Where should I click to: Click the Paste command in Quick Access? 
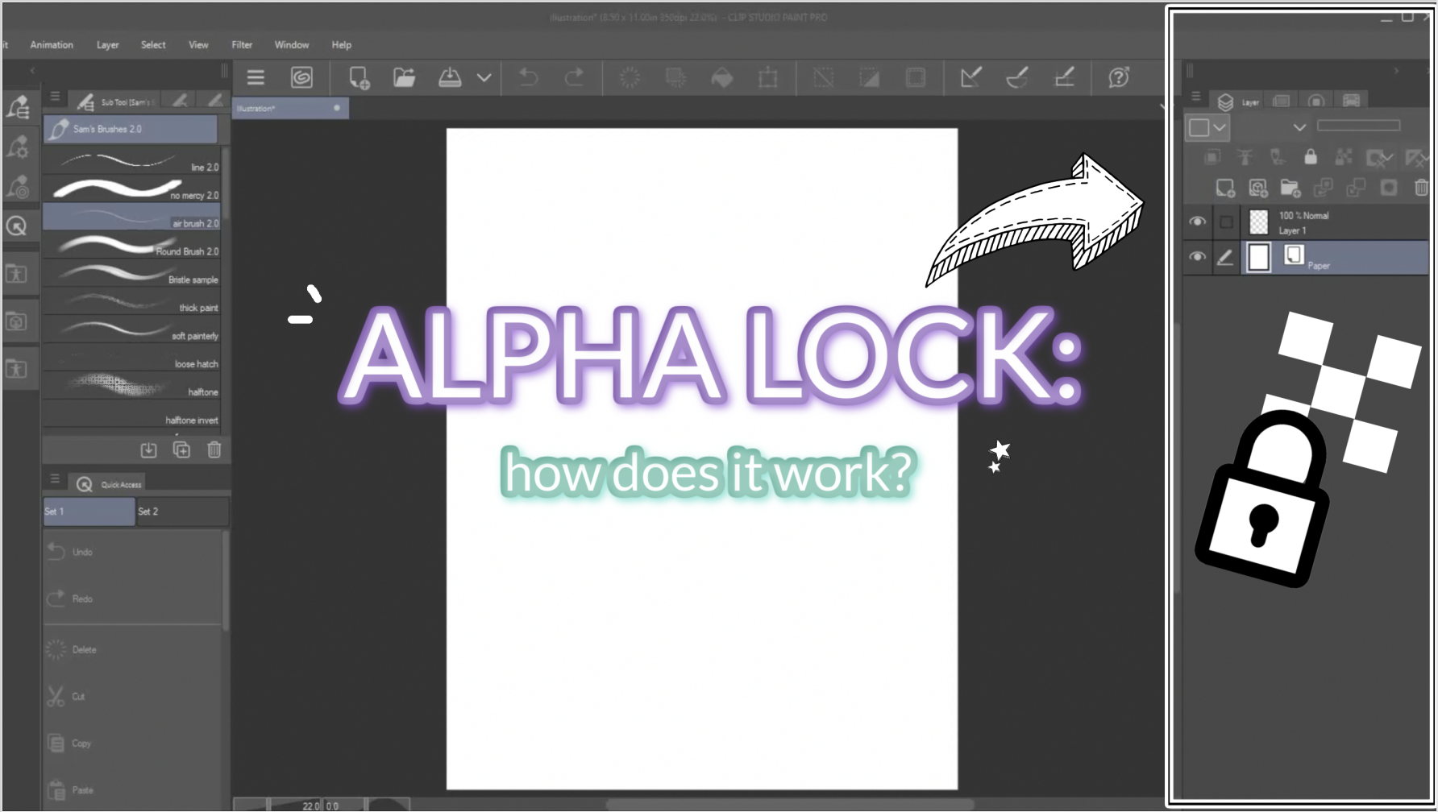[x=82, y=789]
